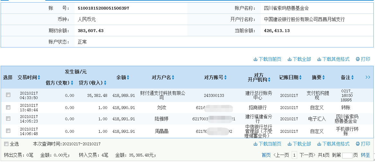
Task: Click 支付机构提现 summary cell
Action: pyautogui.click(x=318, y=95)
